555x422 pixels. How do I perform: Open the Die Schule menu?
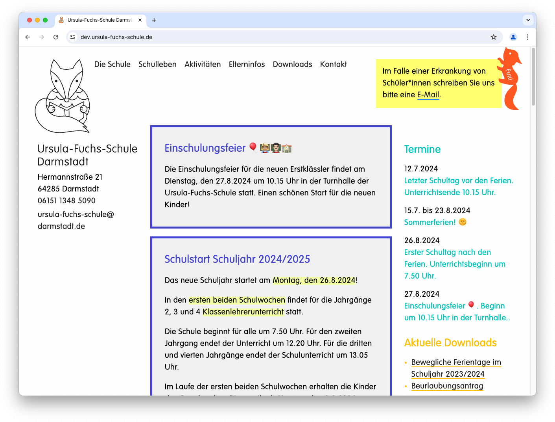[112, 64]
